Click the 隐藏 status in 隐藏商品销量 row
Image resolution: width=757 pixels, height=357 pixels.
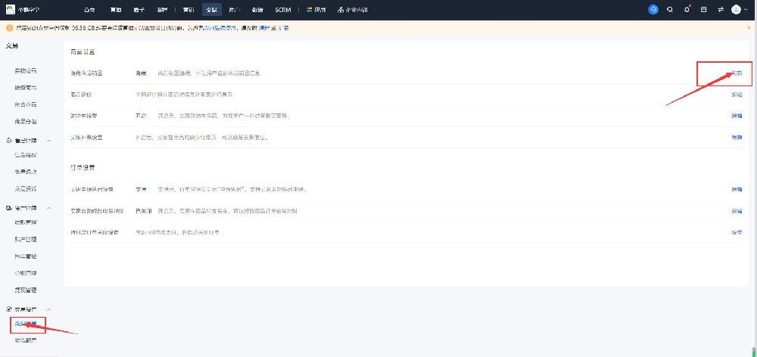click(x=141, y=73)
